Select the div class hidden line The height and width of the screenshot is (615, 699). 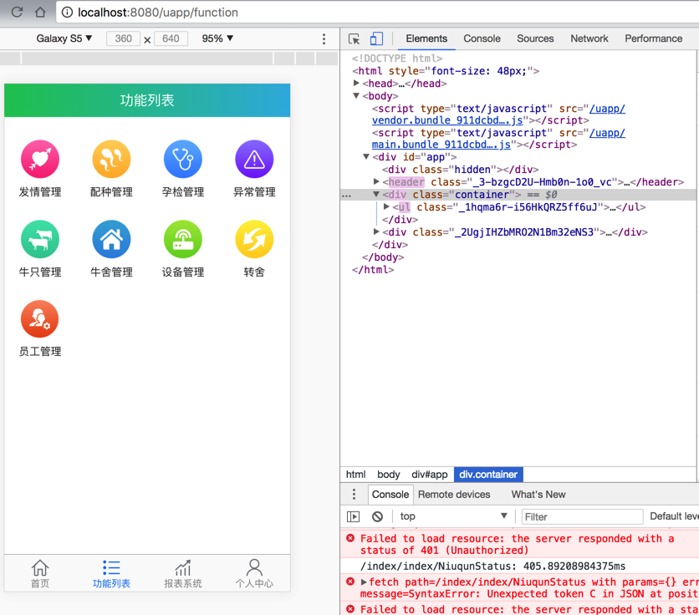[460, 170]
